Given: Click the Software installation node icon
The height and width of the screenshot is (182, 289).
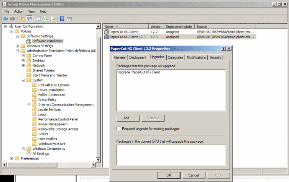Looking at the screenshot, I should point(29,41).
